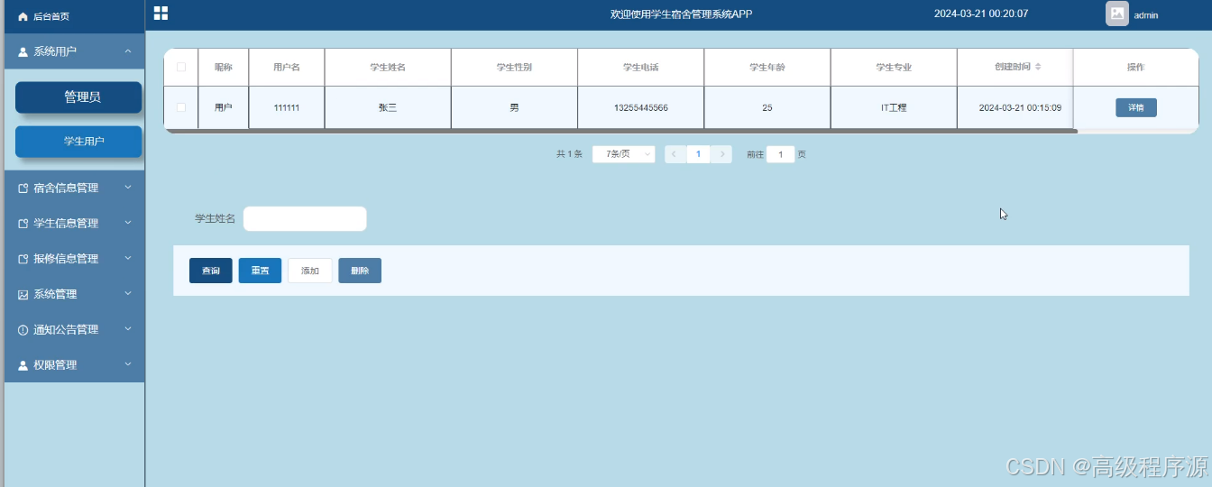This screenshot has width=1212, height=487.
Task: Click the user icon beside 系统用户
Action: tap(23, 52)
